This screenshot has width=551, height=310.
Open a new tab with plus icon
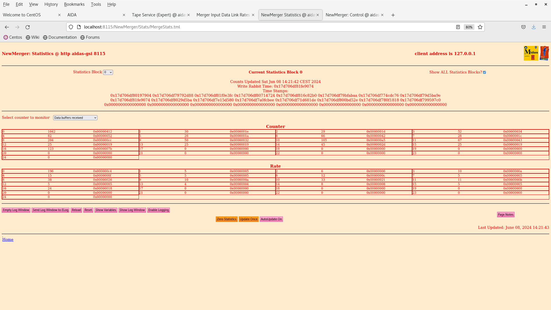pos(393,15)
